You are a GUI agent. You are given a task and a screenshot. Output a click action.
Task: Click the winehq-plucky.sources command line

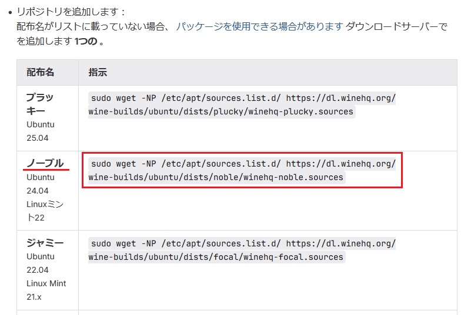pyautogui.click(x=222, y=111)
